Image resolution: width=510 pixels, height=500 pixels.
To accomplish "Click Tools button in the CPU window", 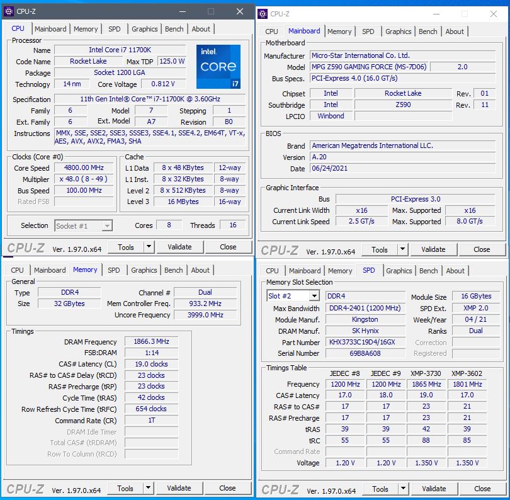I will 126,247.
